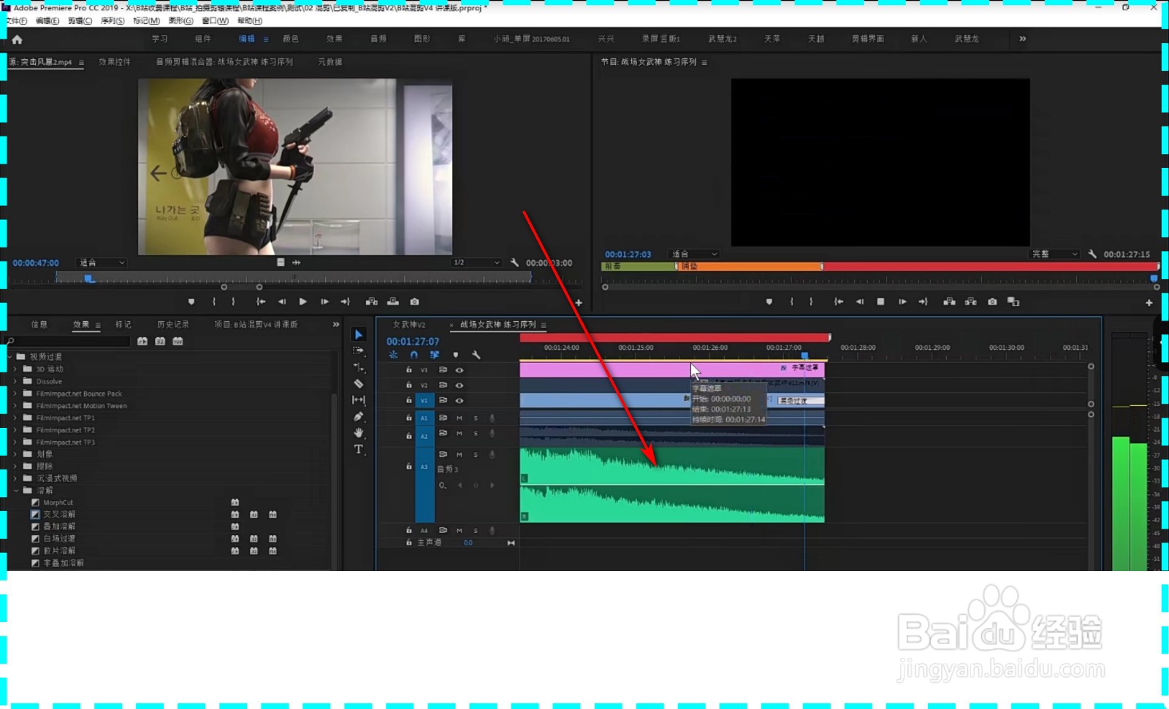Filter effects by accelerated effects icon
Viewport: 1169px width, 709px height.
coord(142,341)
